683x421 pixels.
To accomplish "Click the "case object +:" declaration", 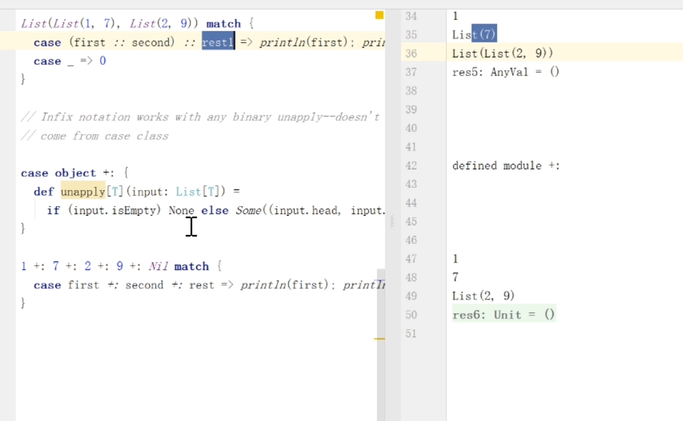I will [68, 173].
